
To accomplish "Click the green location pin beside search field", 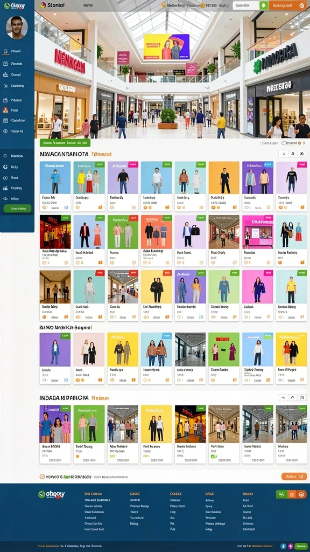I will pyautogui.click(x=264, y=5).
